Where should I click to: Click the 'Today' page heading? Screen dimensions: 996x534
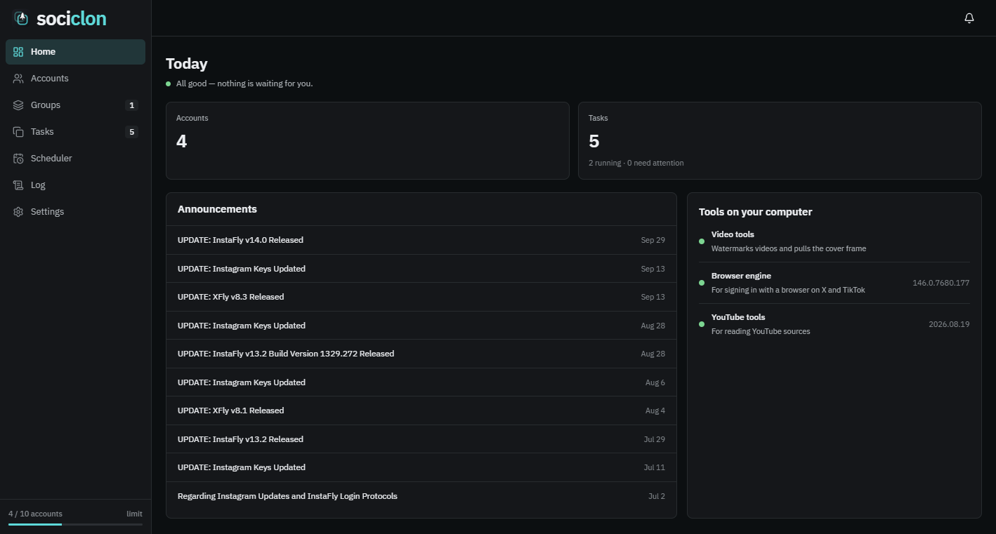pos(187,64)
